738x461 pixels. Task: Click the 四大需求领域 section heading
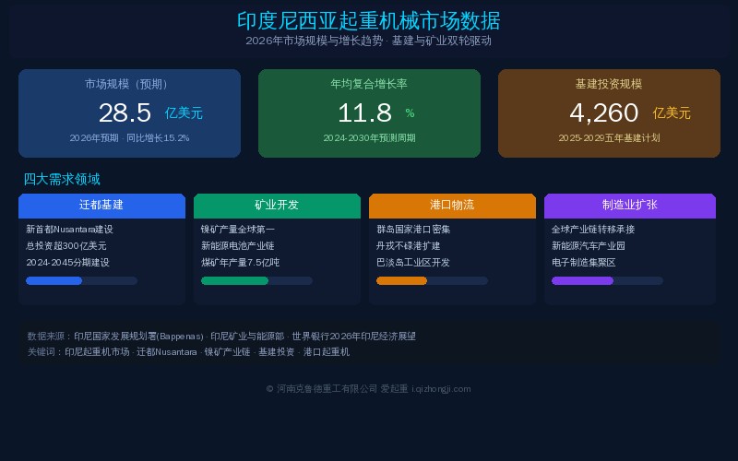(x=62, y=179)
